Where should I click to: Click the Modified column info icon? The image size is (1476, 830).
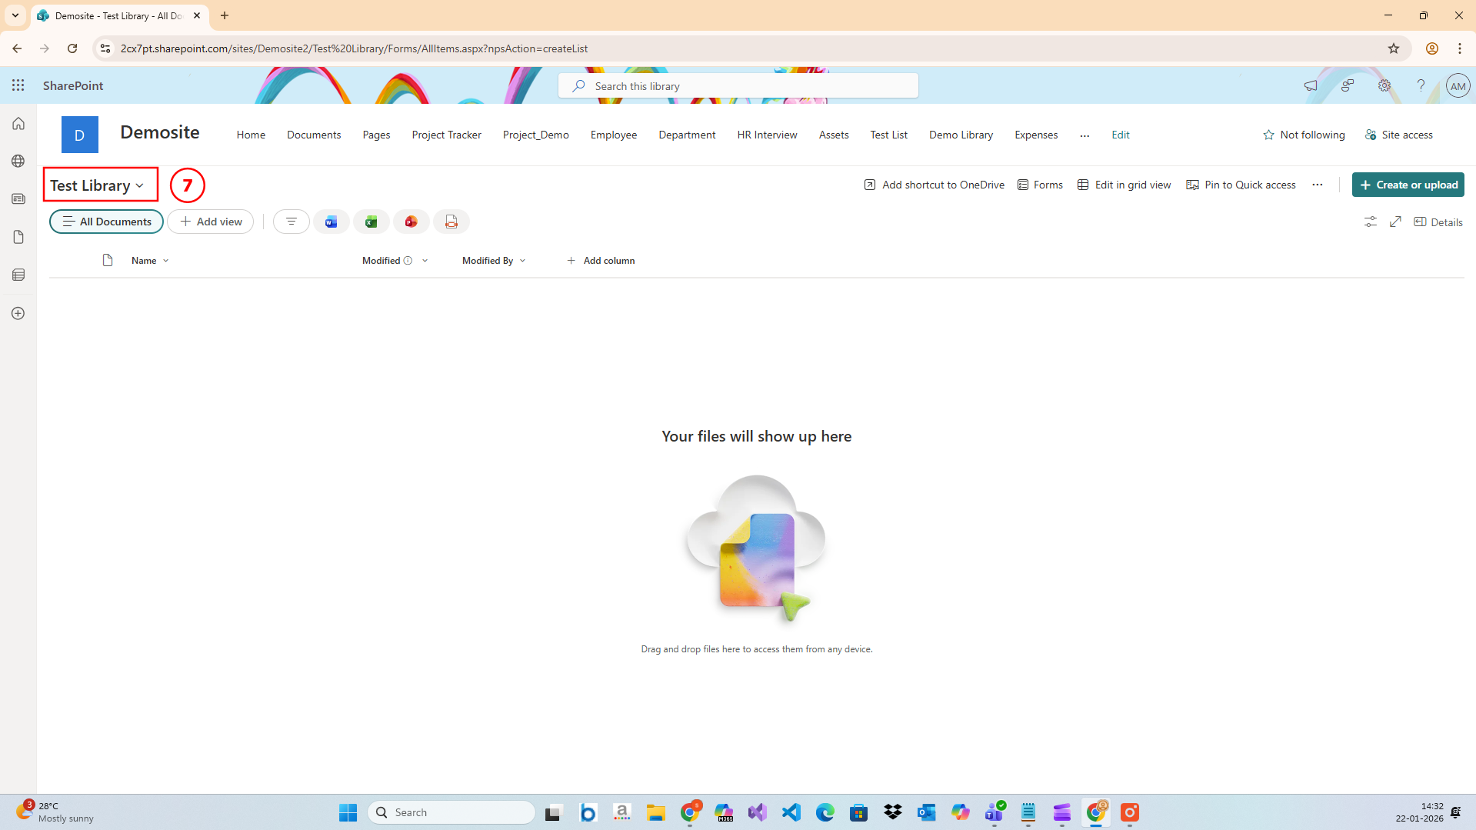(408, 261)
